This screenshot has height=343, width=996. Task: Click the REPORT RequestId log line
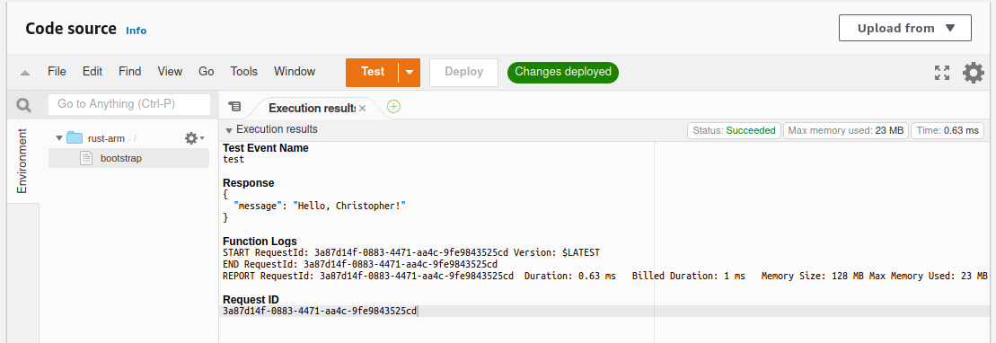604,276
